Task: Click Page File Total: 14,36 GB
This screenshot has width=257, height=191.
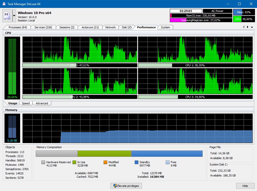Action: tap(220, 153)
